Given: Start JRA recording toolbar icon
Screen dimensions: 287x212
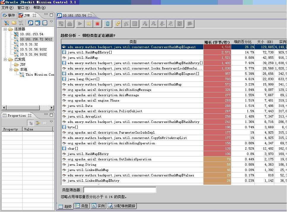Looking at the screenshot, I should point(38,23).
